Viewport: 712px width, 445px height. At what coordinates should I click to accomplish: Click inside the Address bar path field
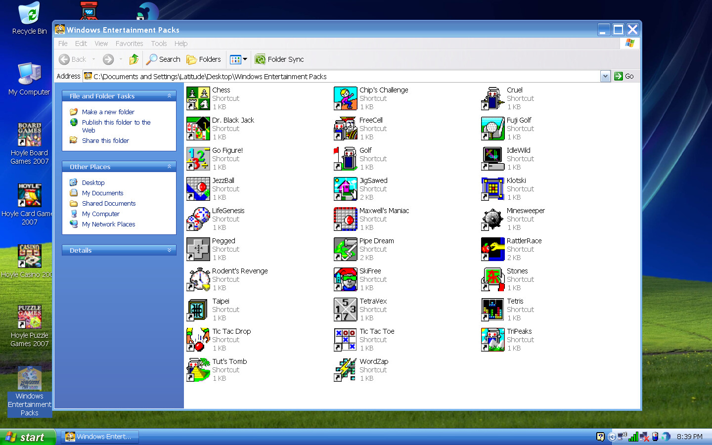click(341, 76)
